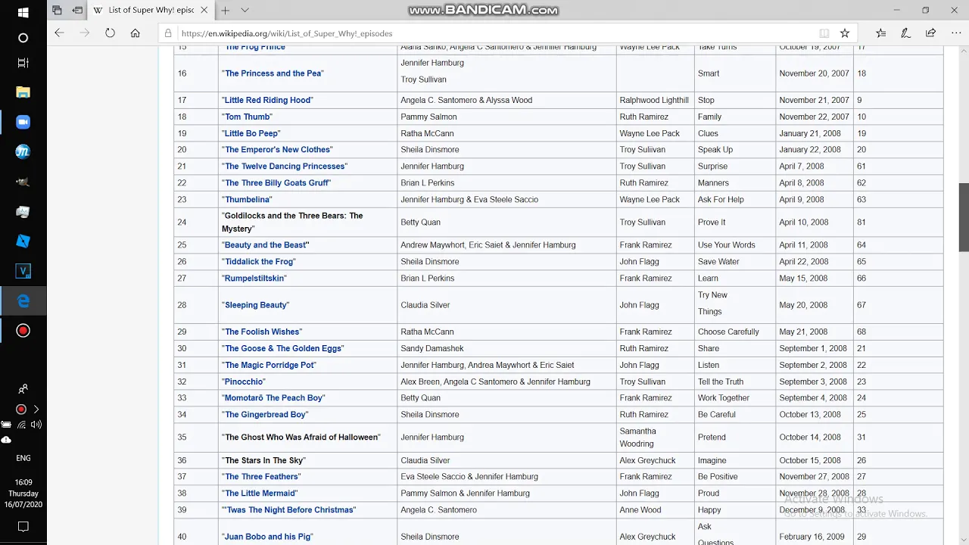969x545 pixels.
Task: Open The Three Feathers link
Action: 262,477
